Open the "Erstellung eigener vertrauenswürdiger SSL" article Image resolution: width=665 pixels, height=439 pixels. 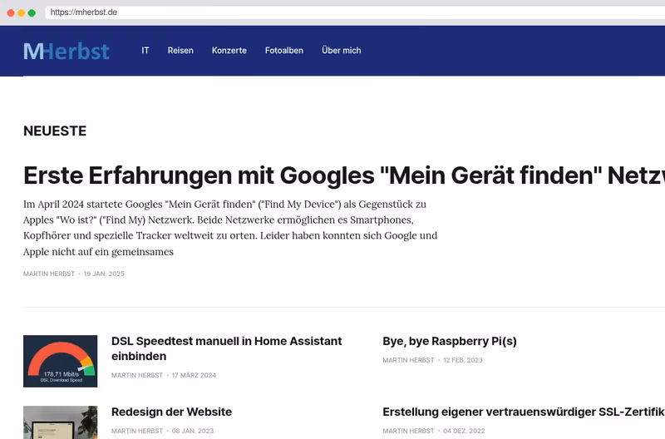point(524,412)
